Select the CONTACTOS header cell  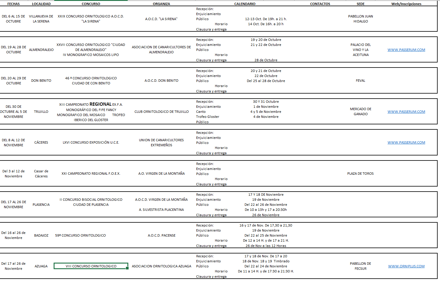[x=320, y=4]
